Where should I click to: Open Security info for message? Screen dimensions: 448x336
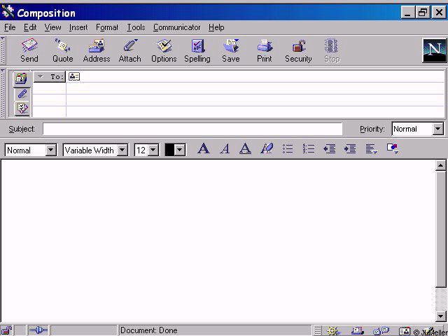tap(298, 51)
